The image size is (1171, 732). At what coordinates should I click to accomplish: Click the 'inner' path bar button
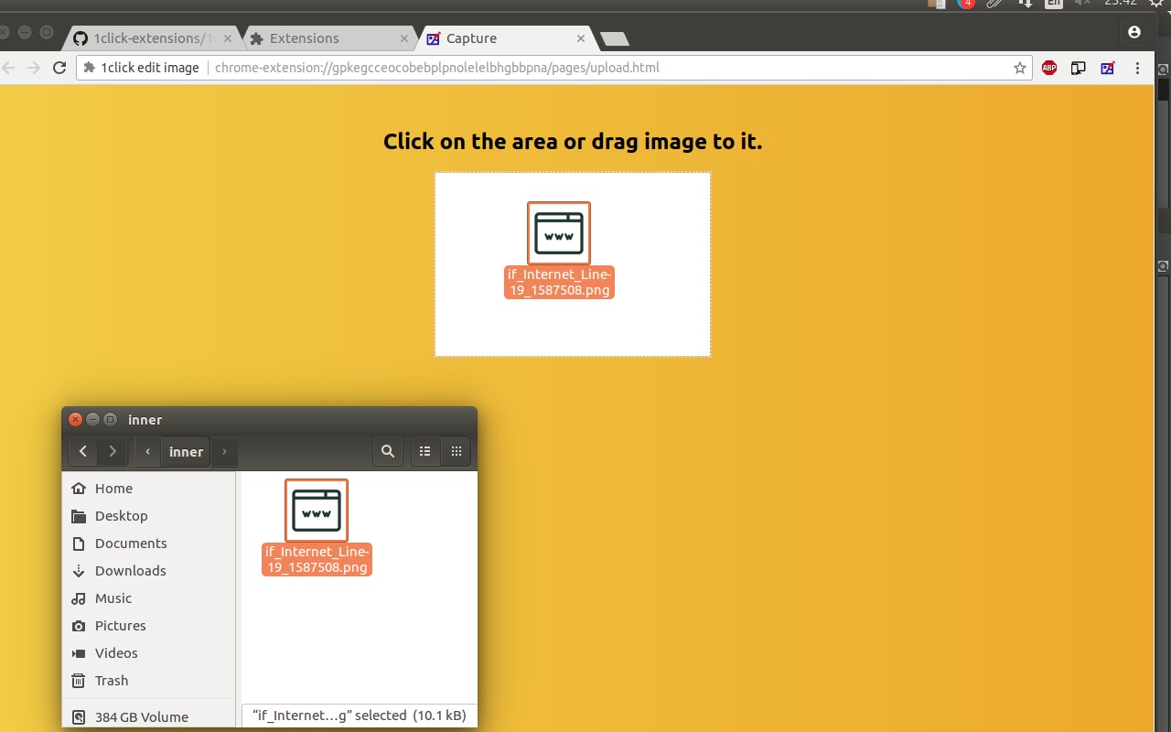coord(186,451)
